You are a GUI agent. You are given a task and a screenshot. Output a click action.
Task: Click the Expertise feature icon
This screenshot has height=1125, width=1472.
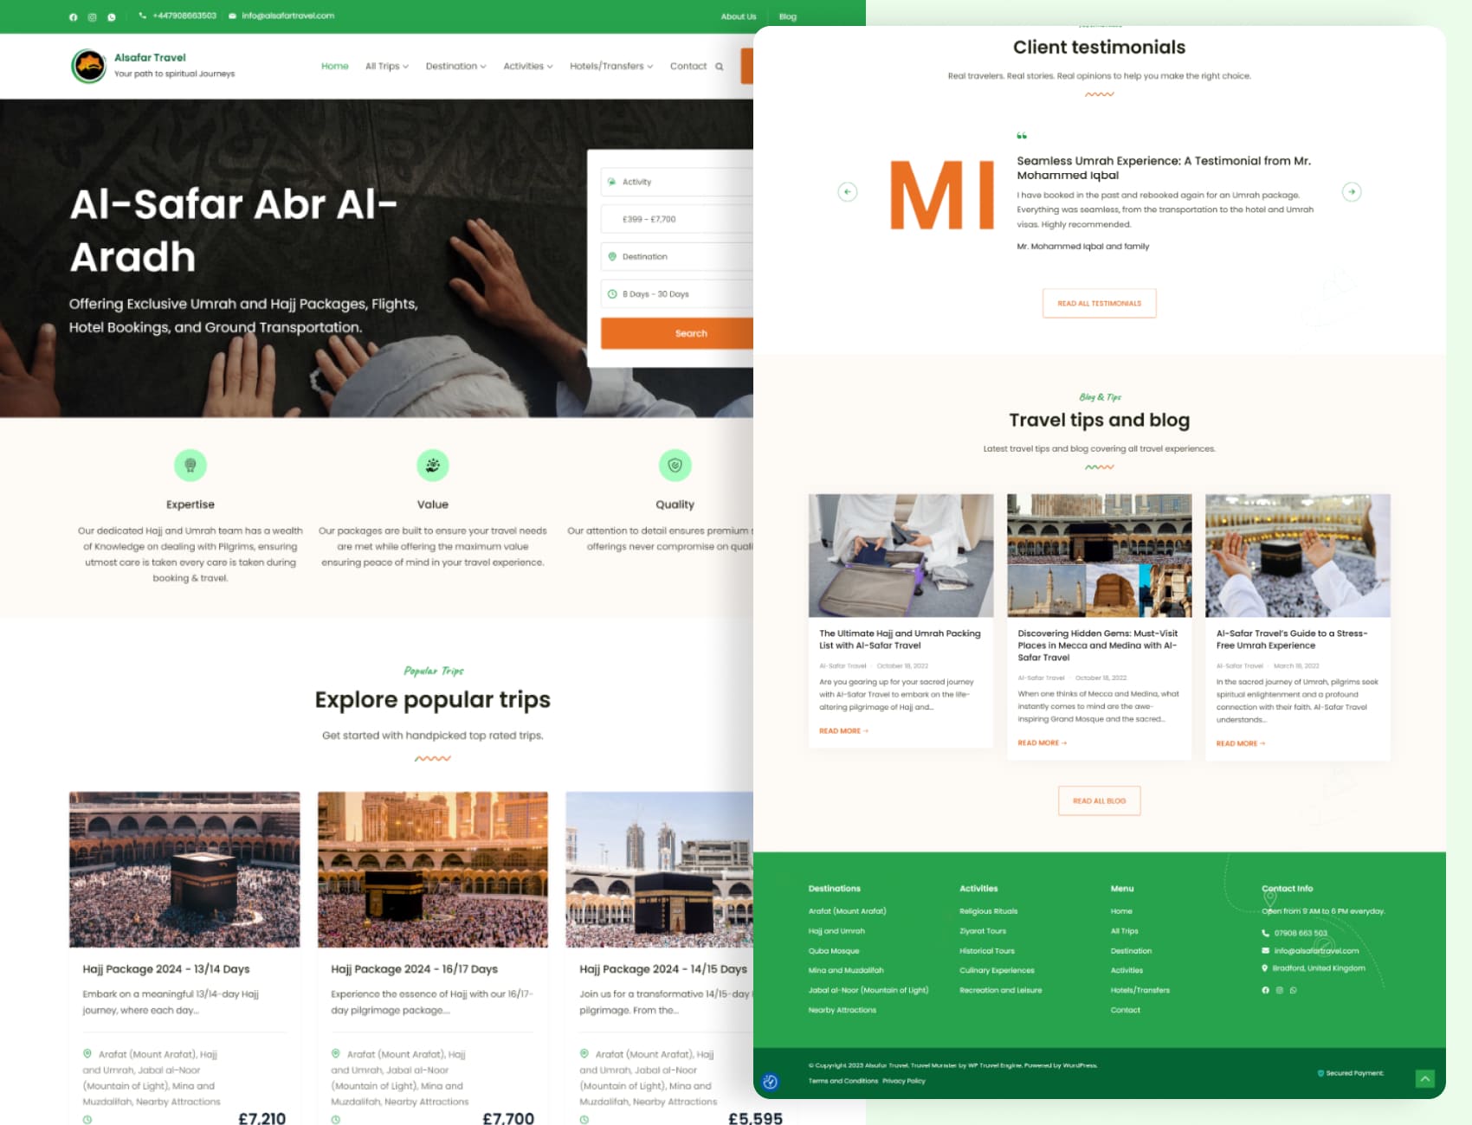(x=190, y=466)
